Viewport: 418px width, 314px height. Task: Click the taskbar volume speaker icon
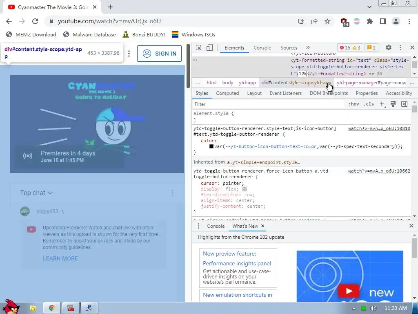tap(373, 308)
